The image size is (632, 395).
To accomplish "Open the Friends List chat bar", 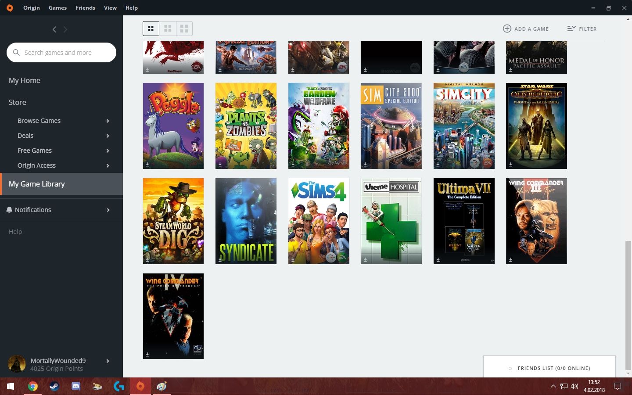I will pyautogui.click(x=549, y=368).
